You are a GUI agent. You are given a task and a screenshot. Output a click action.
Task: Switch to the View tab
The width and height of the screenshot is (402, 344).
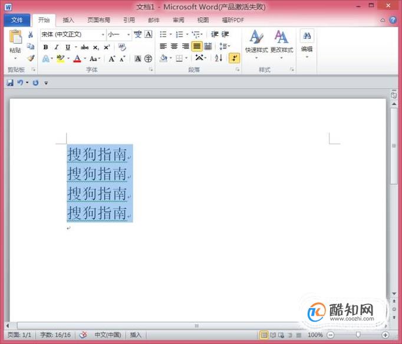(x=203, y=20)
